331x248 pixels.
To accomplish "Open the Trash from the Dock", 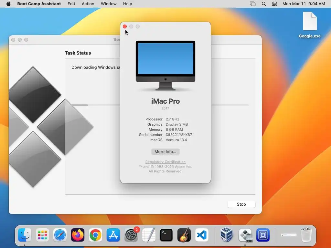I will pos(306,234).
